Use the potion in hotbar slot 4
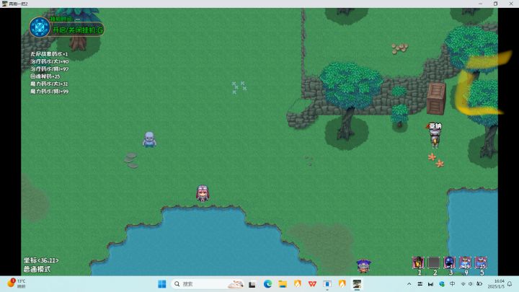The width and height of the screenshot is (519, 292). point(465,262)
